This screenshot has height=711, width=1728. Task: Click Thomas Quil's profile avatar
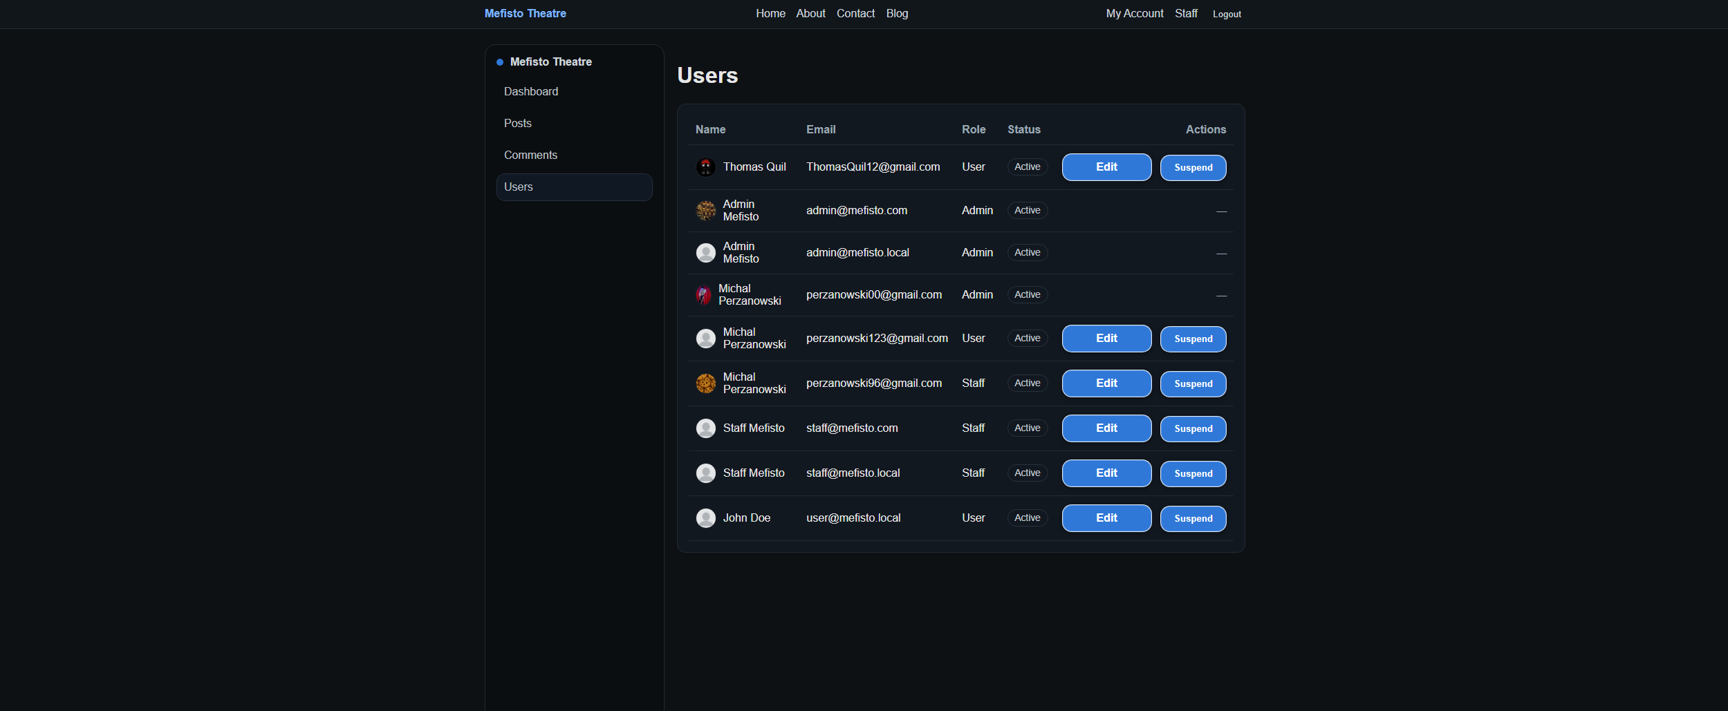(x=706, y=167)
